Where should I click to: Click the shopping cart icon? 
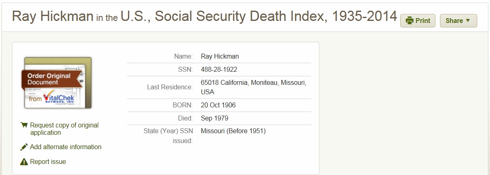click(x=24, y=125)
